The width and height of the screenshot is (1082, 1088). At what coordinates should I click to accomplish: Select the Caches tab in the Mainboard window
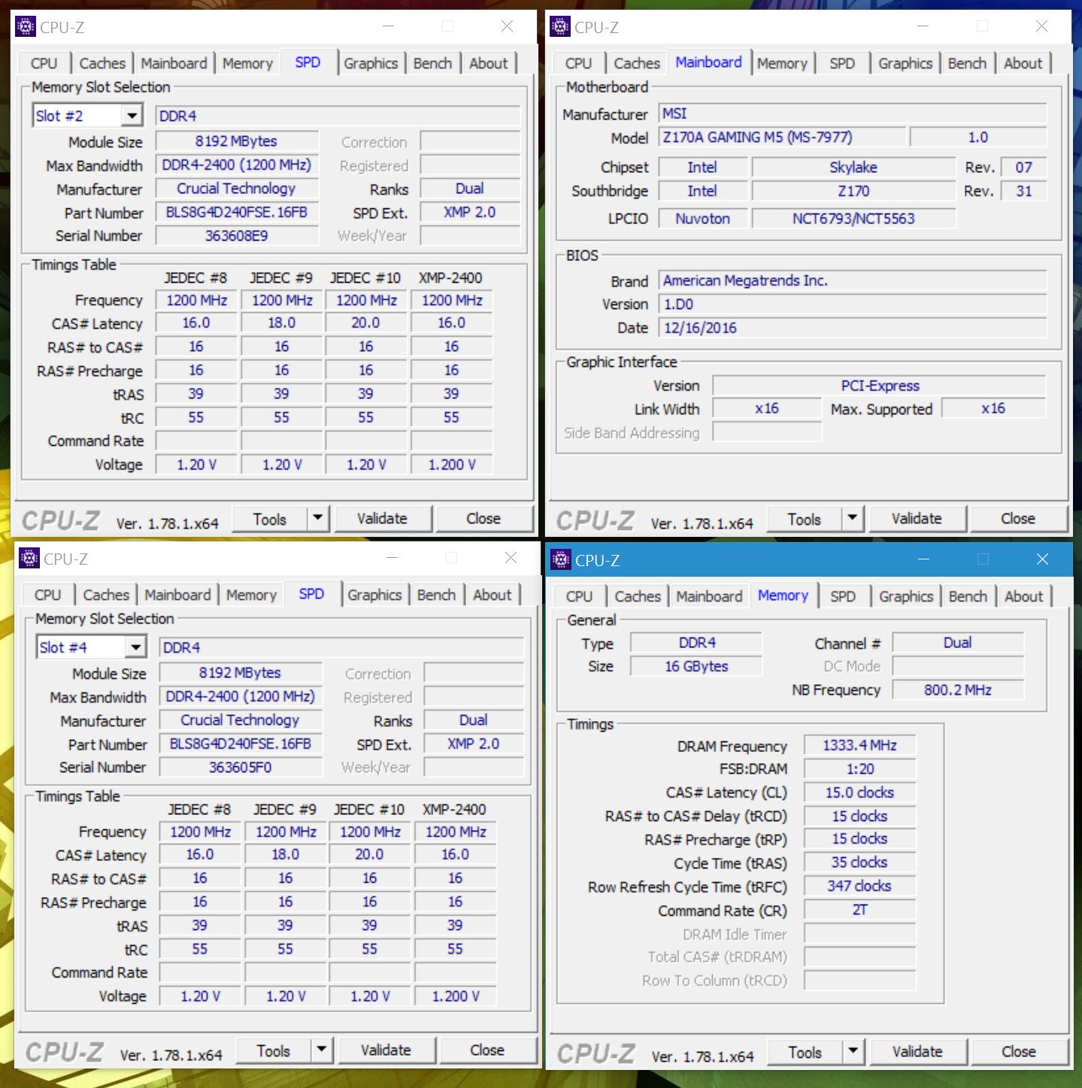[x=637, y=63]
